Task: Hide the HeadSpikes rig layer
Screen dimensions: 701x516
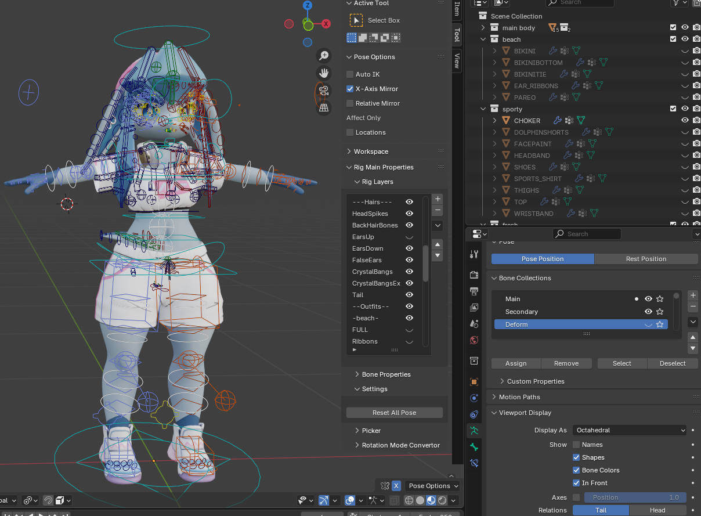Action: (x=409, y=214)
